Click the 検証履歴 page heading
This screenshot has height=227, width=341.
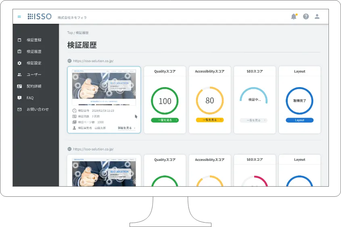pyautogui.click(x=82, y=45)
